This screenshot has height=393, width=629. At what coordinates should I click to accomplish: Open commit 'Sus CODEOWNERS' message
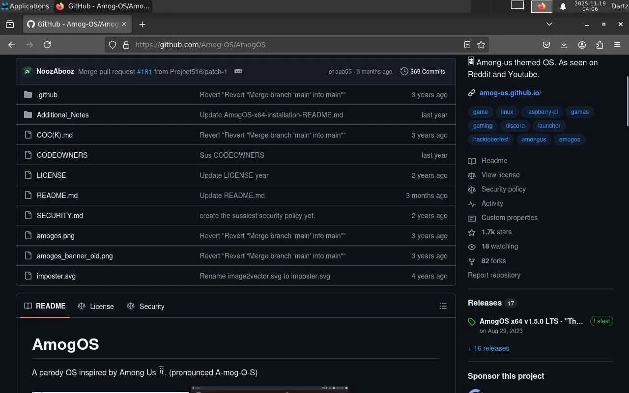point(232,155)
